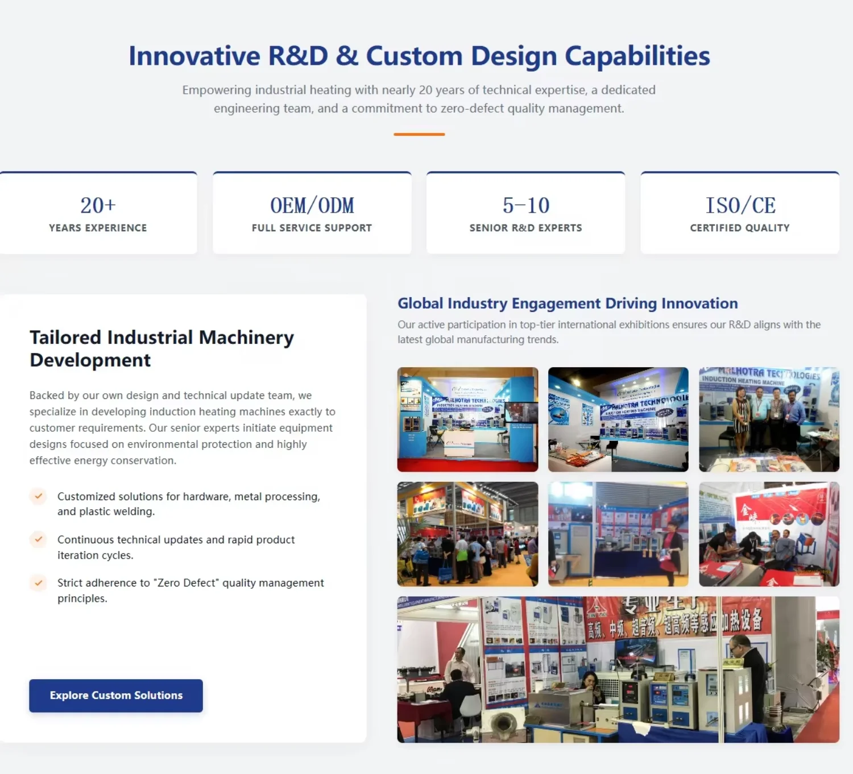Click the 'Empowering industrial heating' subtitle text
Screen dimensions: 853x774
(419, 99)
